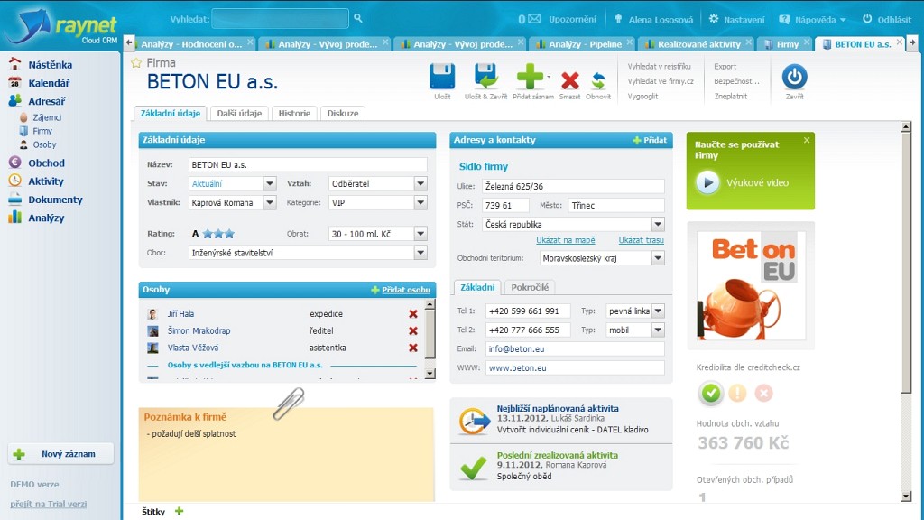This screenshot has width=924, height=520.
Task: Open Kalendář in the sidebar
Action: (x=49, y=83)
